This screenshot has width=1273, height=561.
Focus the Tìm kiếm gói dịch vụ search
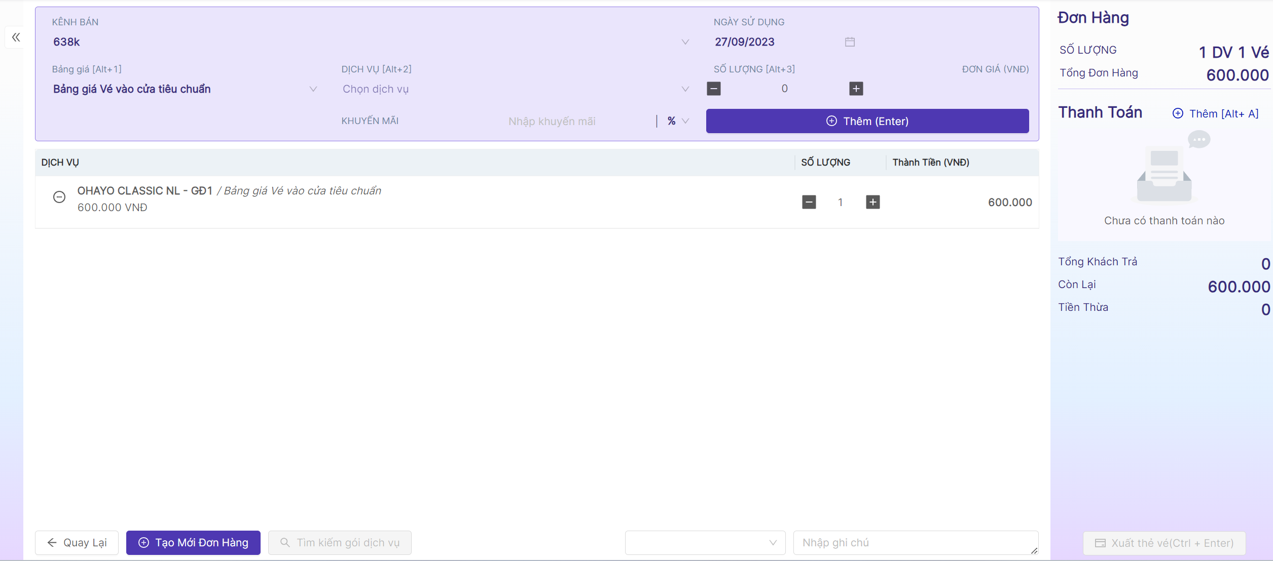[340, 543]
